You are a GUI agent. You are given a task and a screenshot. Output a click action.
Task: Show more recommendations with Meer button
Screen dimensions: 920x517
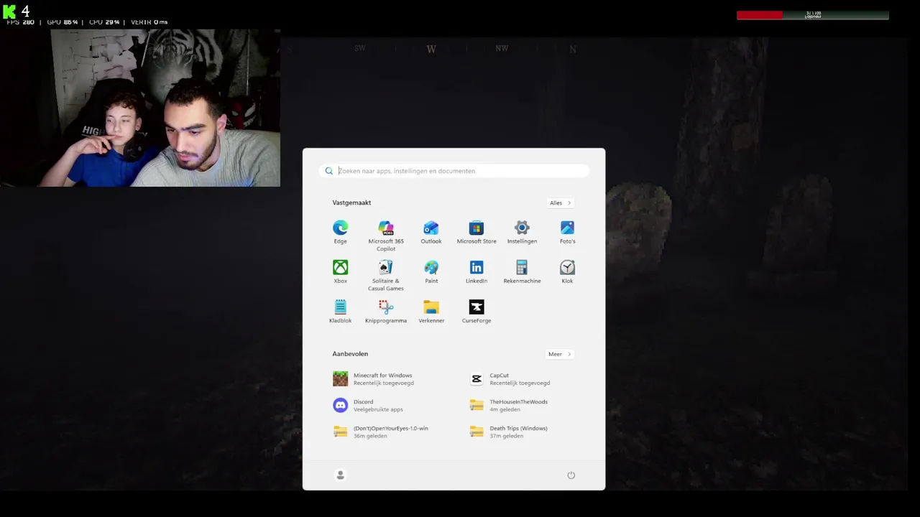(x=559, y=354)
